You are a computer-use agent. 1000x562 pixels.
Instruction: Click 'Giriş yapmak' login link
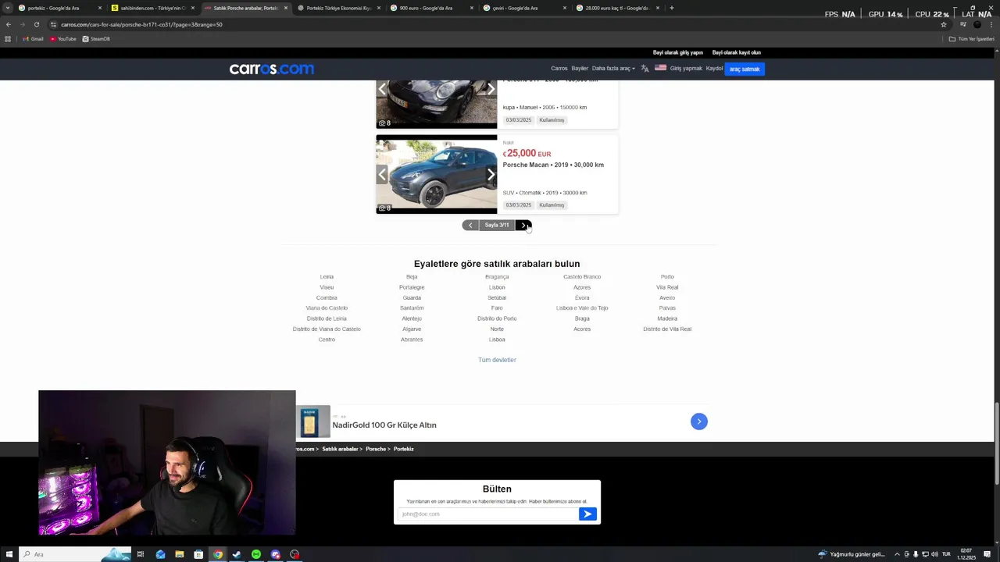[x=686, y=69]
